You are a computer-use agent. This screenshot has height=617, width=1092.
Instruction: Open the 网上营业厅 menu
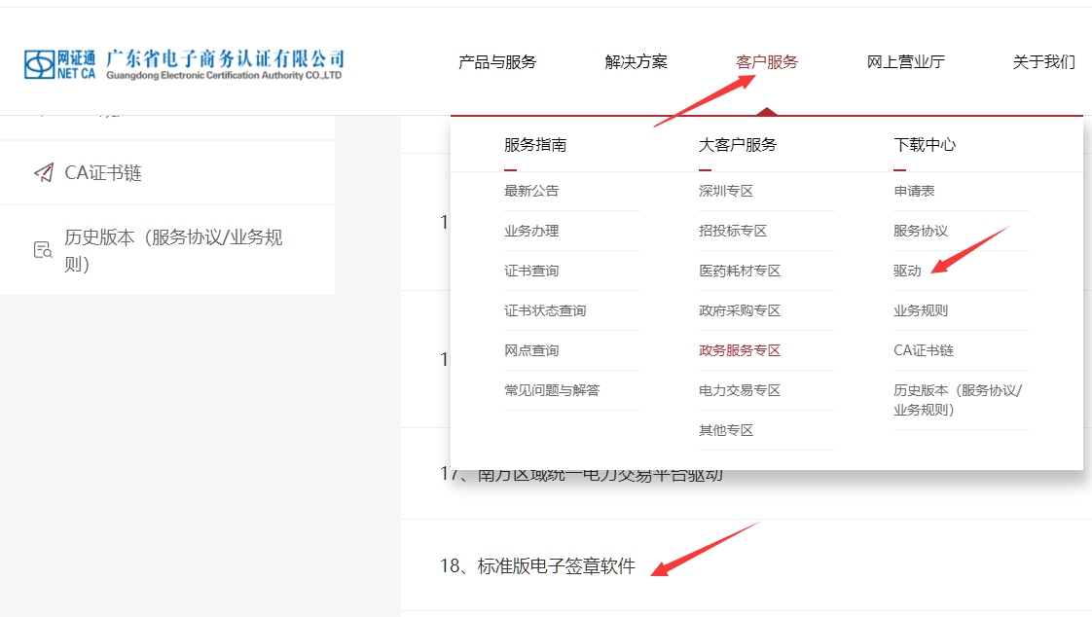pos(905,62)
